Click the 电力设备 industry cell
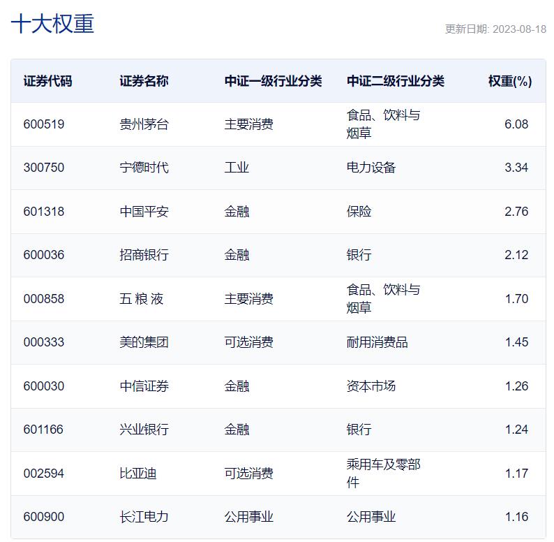 pos(371,168)
